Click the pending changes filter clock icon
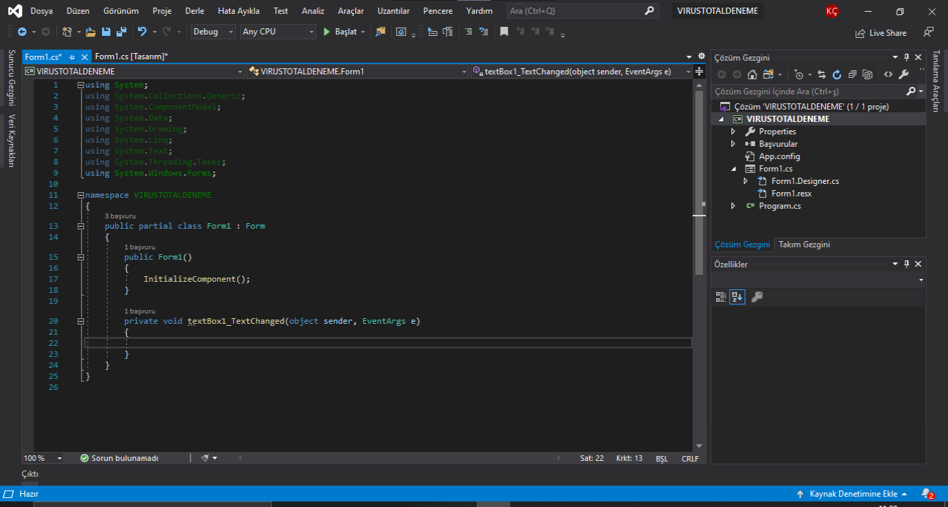Viewport: 948px width, 507px height. (x=798, y=74)
